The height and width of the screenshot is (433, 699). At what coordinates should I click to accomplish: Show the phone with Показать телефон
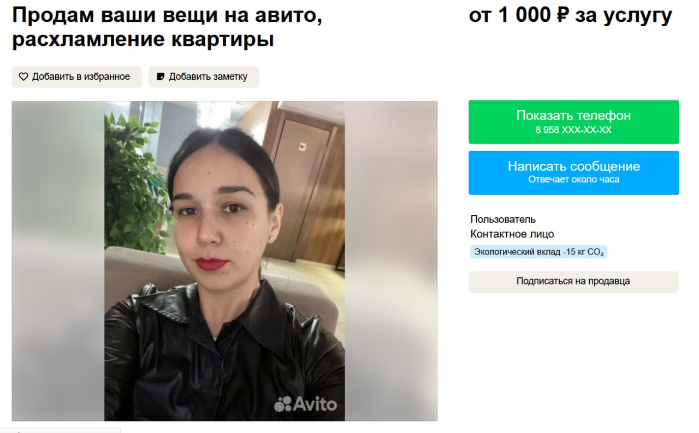tap(573, 122)
